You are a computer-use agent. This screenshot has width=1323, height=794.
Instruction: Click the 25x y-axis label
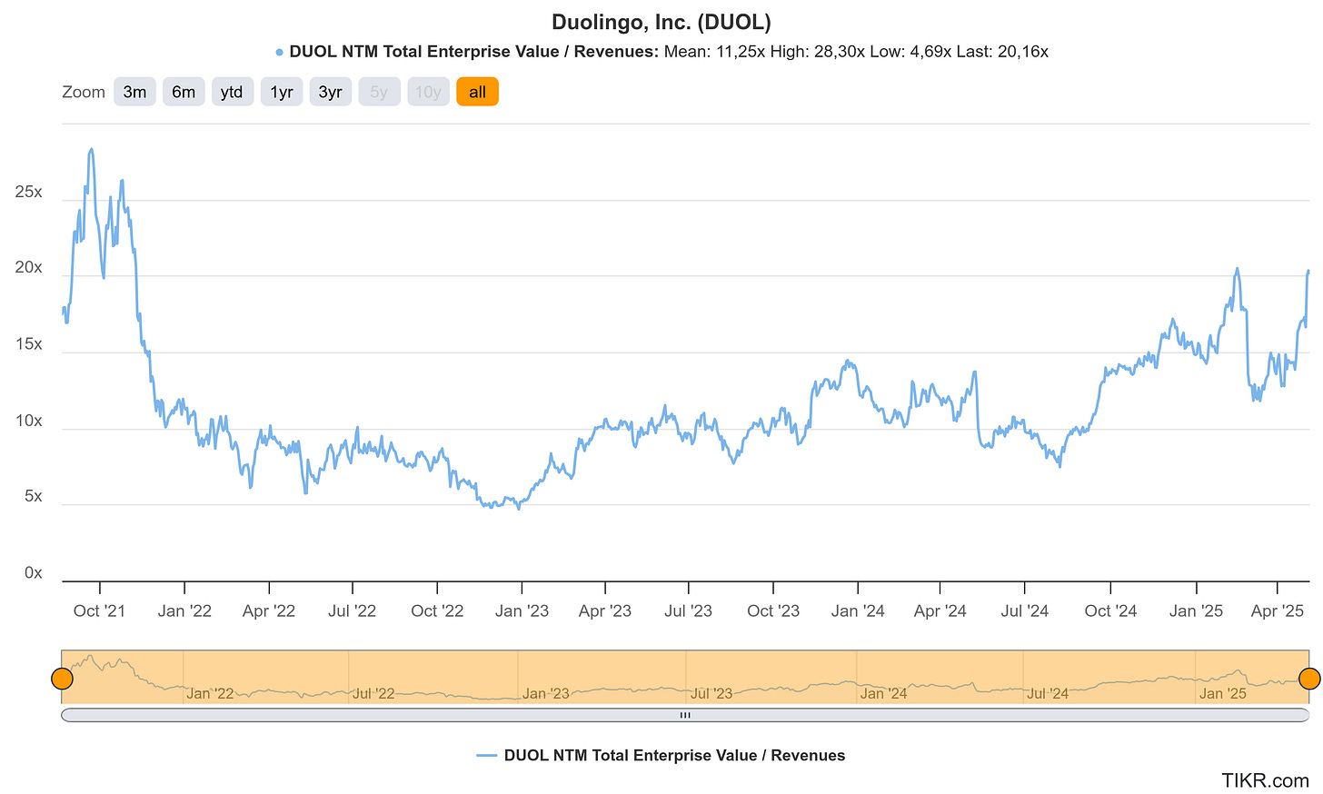pyautogui.click(x=28, y=192)
